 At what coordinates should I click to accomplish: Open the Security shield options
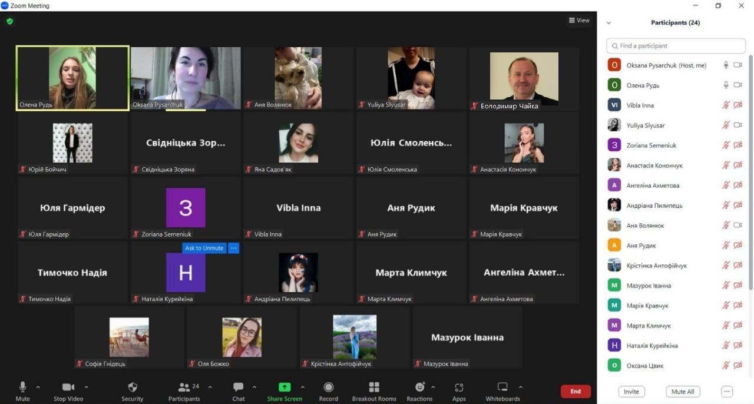point(133,390)
